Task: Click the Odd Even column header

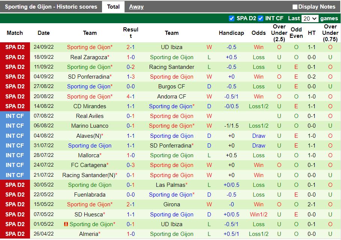Action: click(296, 33)
